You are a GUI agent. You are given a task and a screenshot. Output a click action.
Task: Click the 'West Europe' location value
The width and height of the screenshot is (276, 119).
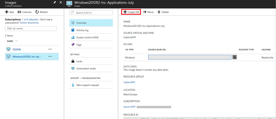[x=130, y=95]
